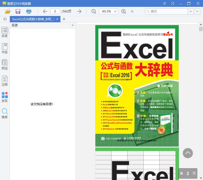Screen dimensions: 203x180
Task: Expand more toolbar tools with the double chevron
Action: (132, 11)
